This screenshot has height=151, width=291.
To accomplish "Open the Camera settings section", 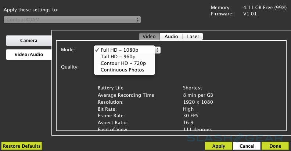I will pyautogui.click(x=29, y=41).
